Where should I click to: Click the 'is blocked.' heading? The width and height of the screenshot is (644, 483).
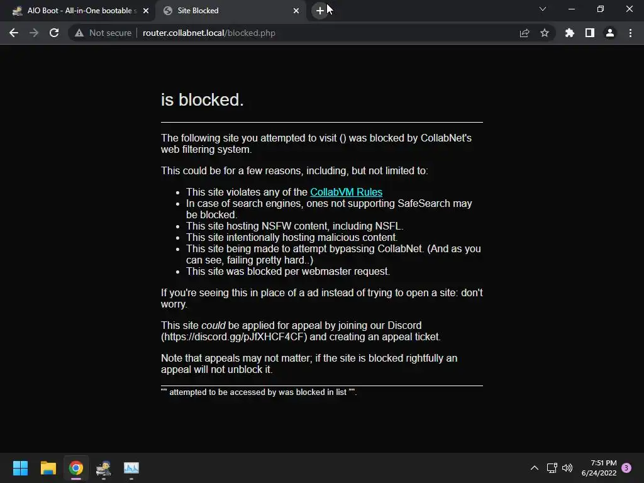(202, 100)
